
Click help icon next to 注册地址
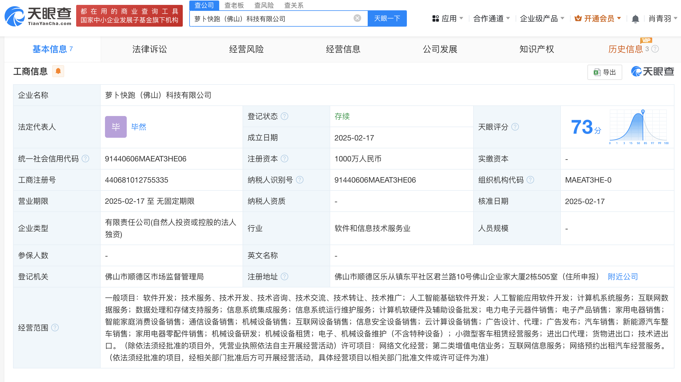284,277
